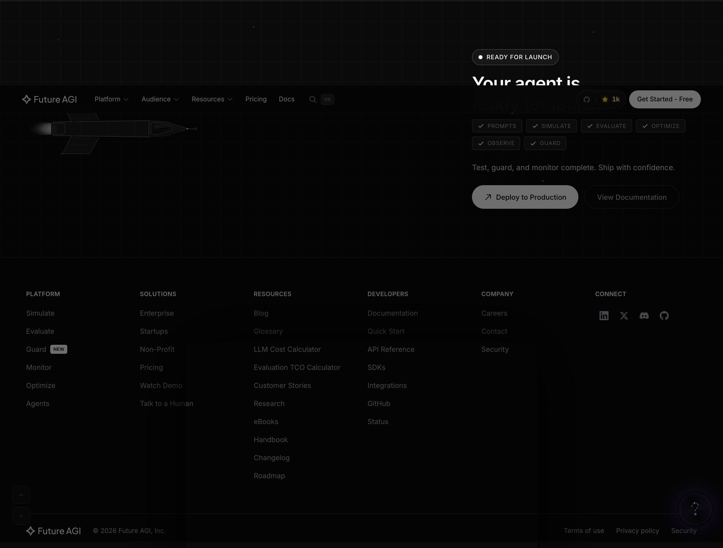
Task: Expand the Audience nav dropdown
Action: click(160, 99)
